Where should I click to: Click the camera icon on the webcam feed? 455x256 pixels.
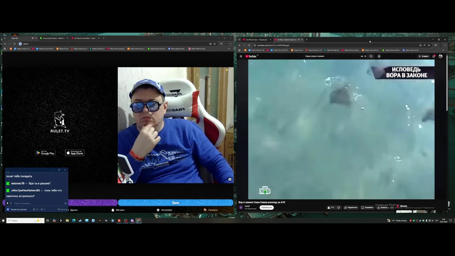click(x=230, y=180)
